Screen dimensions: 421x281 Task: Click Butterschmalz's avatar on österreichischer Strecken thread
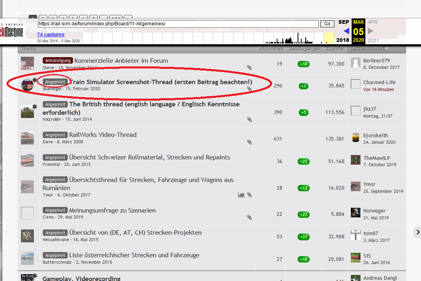[x=27, y=258]
